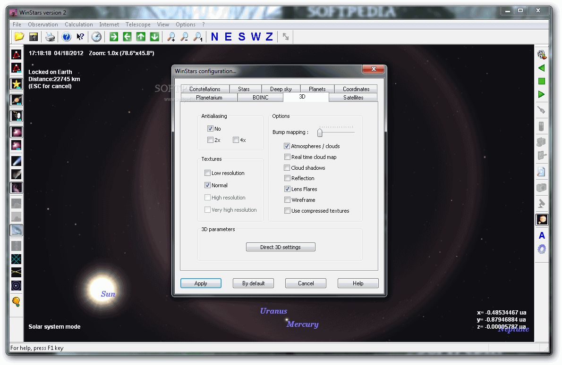The height and width of the screenshot is (365, 562).
Task: Click the dialog Help button
Action: tap(358, 283)
